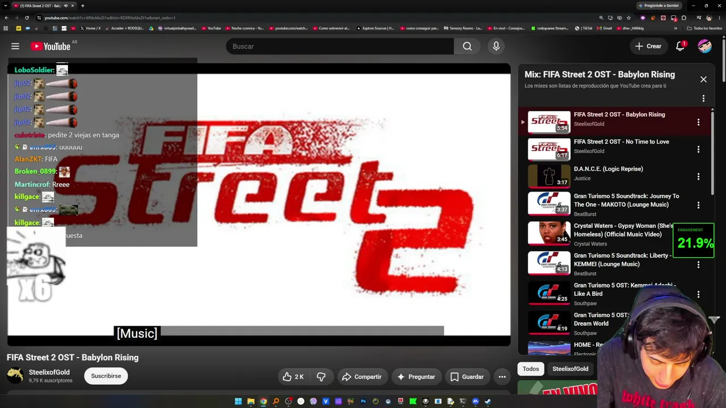Open SteelixofGold channel avatar
The width and height of the screenshot is (726, 408).
(x=15, y=376)
